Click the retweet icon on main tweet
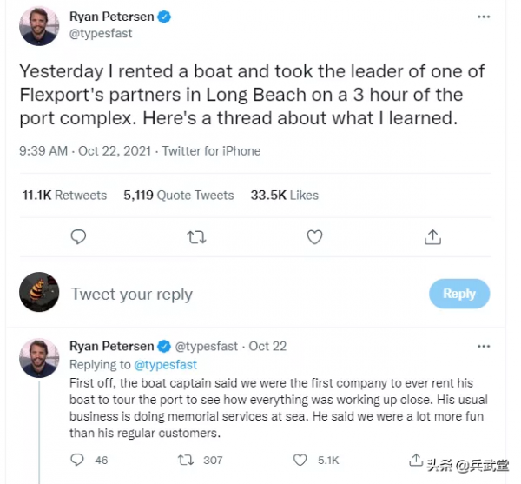Viewport: 521px width, 484px height. tap(197, 236)
